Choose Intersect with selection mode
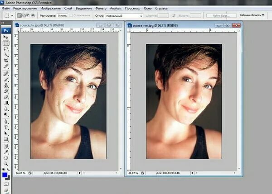Screen dimensions: 272x194 click(x=33, y=15)
